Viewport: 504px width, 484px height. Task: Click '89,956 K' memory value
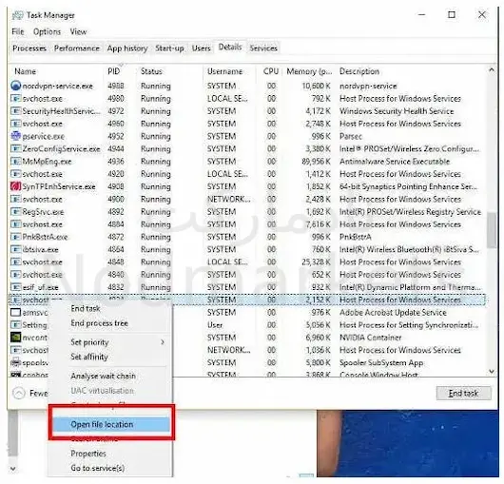316,161
